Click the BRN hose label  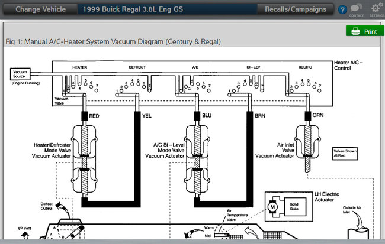pos(260,116)
